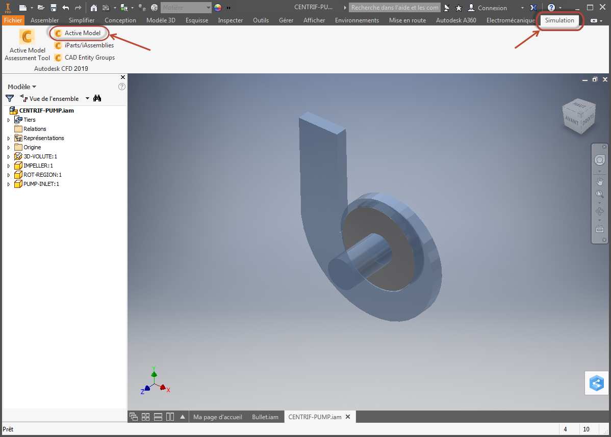Click the binoculars find icon
Viewport: 611px width, 437px height.
pos(97,98)
